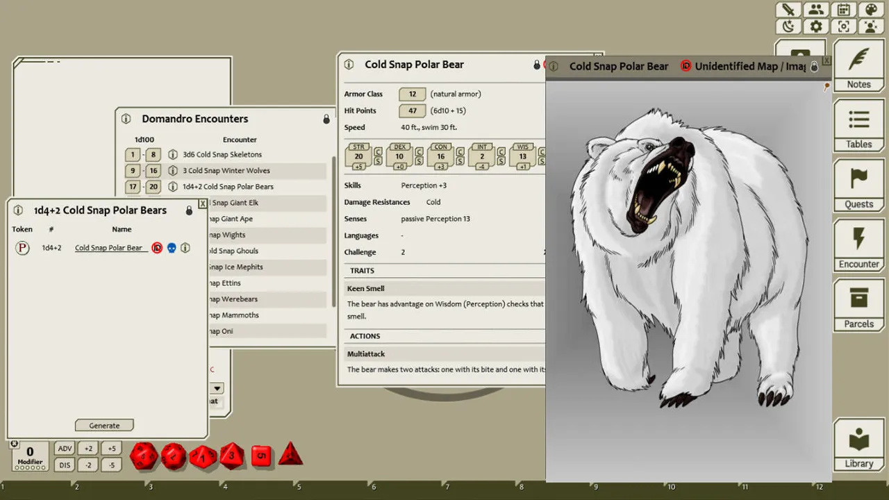Viewport: 889px width, 500px height.
Task: Click the blue skull icon in encounter row
Action: [x=172, y=248]
